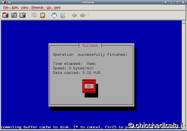Toggle fullscreen mode from the toolbar

coord(54,15)
